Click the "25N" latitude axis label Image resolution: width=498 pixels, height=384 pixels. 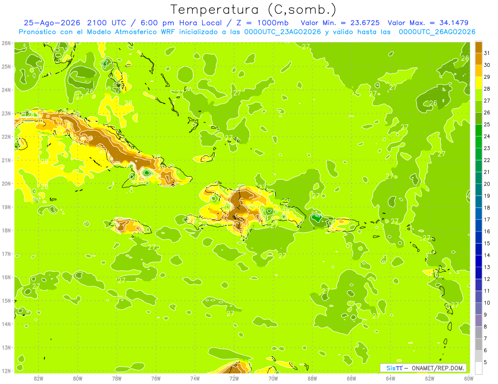tap(6, 66)
